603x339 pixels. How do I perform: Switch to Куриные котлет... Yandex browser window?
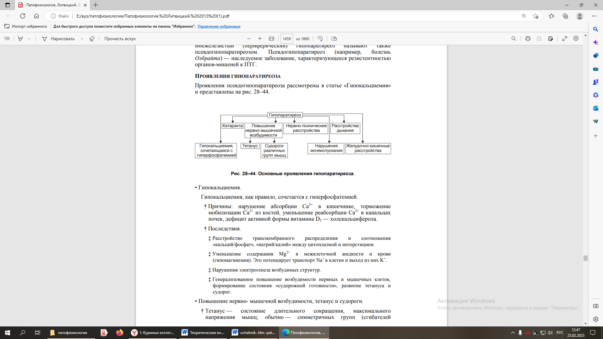(153, 333)
